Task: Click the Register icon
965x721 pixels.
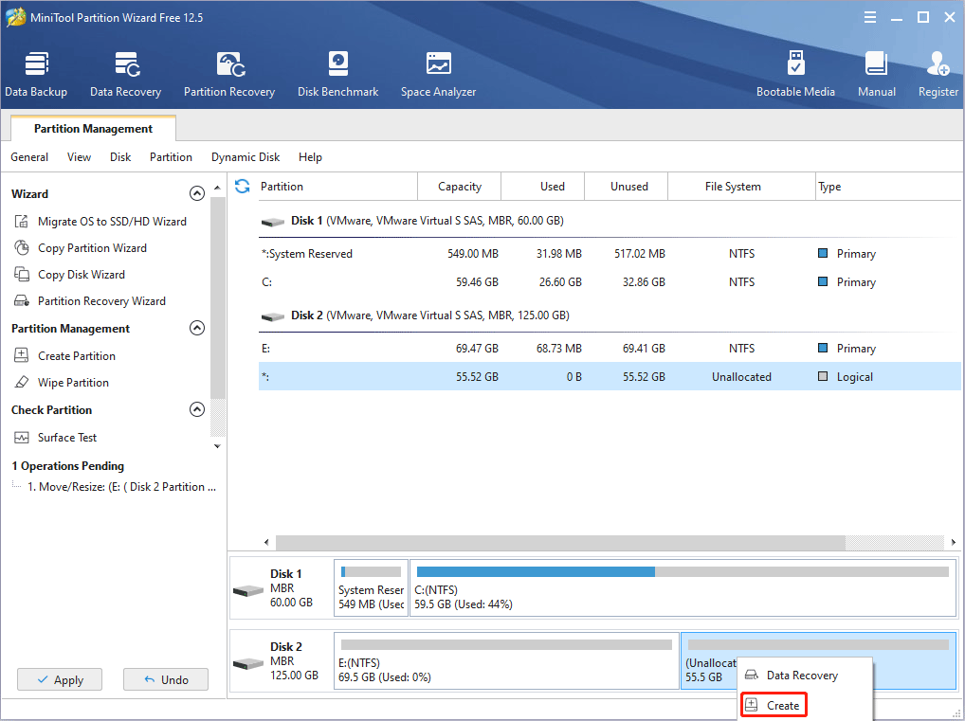Action: tap(938, 63)
